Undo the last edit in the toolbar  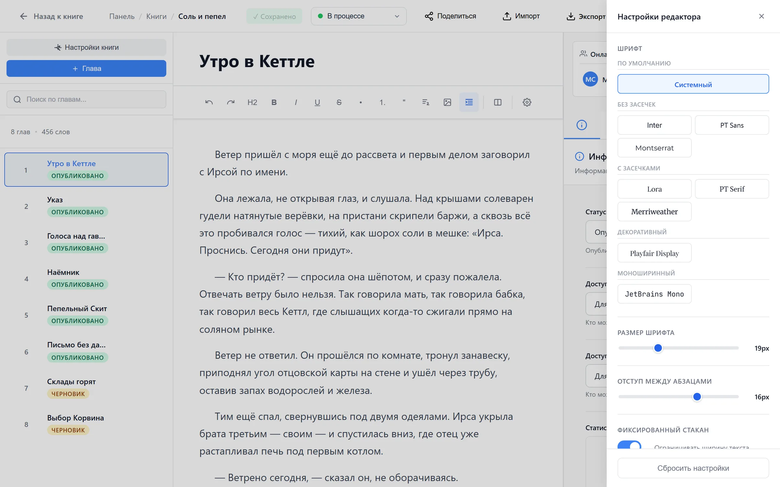(x=209, y=102)
